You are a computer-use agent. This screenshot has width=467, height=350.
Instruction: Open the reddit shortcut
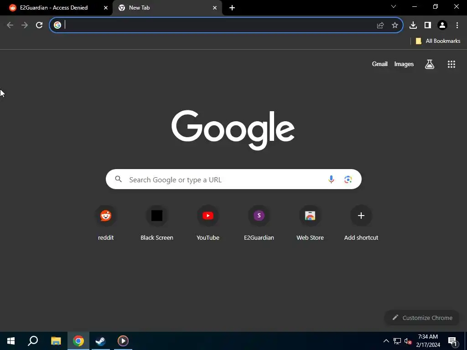106,223
